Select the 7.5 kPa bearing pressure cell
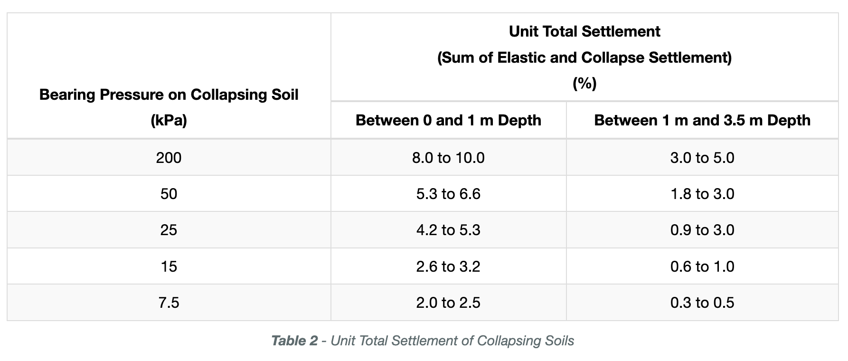848x361 pixels. coord(169,303)
